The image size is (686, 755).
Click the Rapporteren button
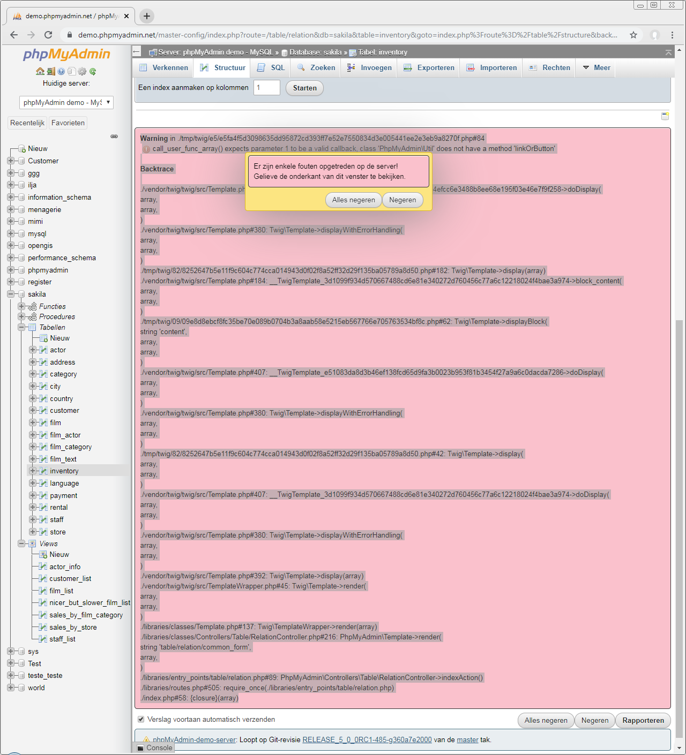point(643,720)
